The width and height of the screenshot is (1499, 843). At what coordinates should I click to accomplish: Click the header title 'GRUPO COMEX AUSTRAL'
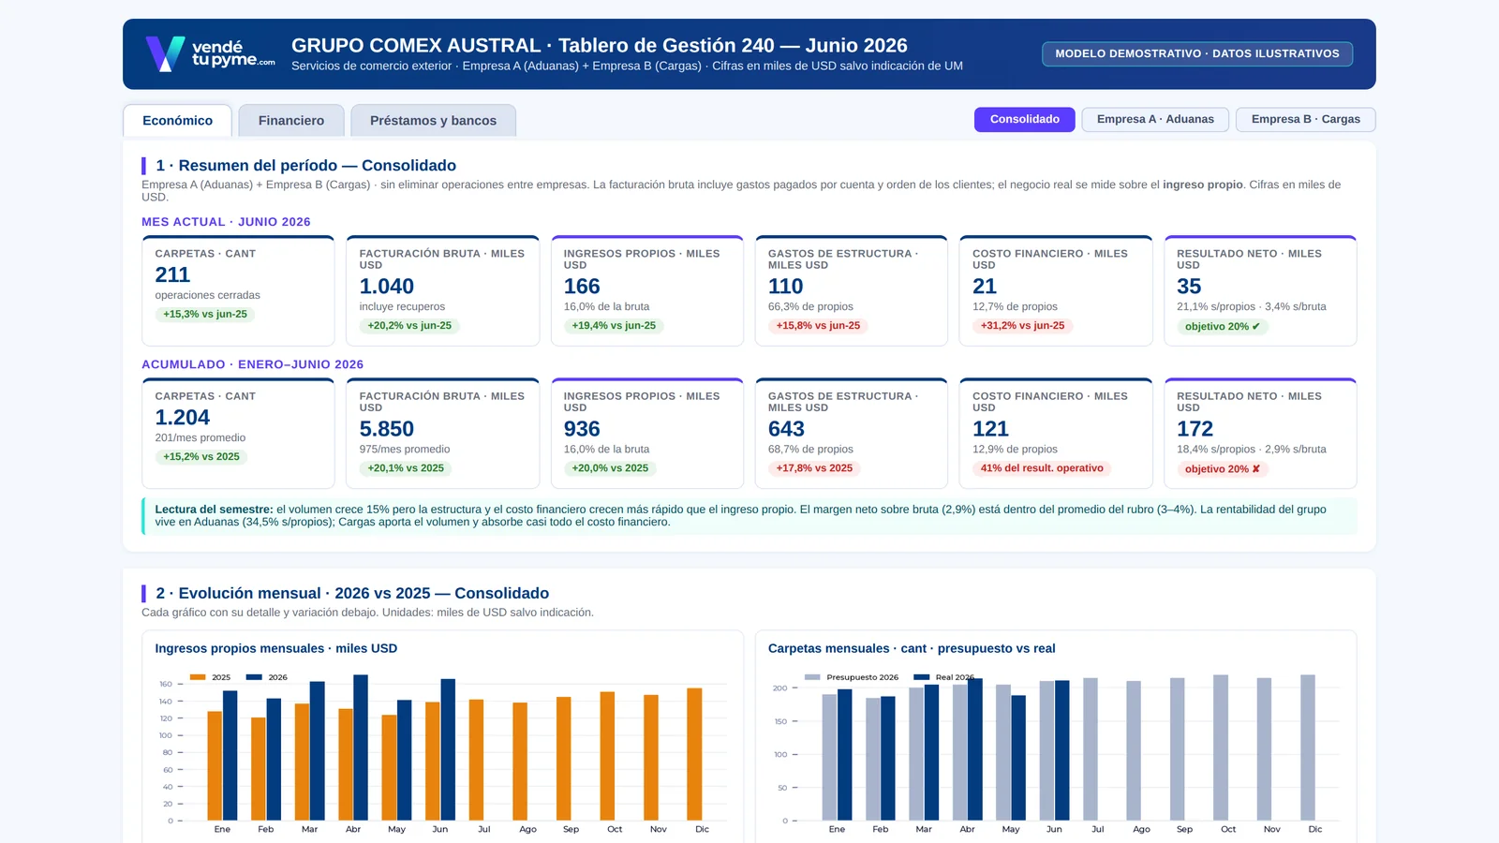tap(416, 45)
